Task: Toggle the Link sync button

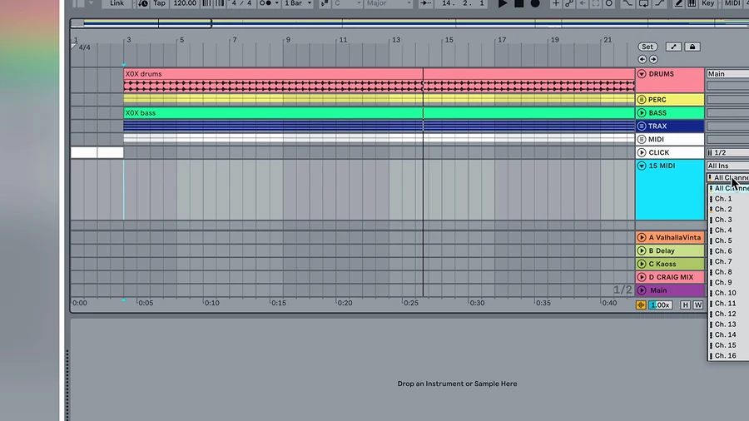Action: [117, 3]
